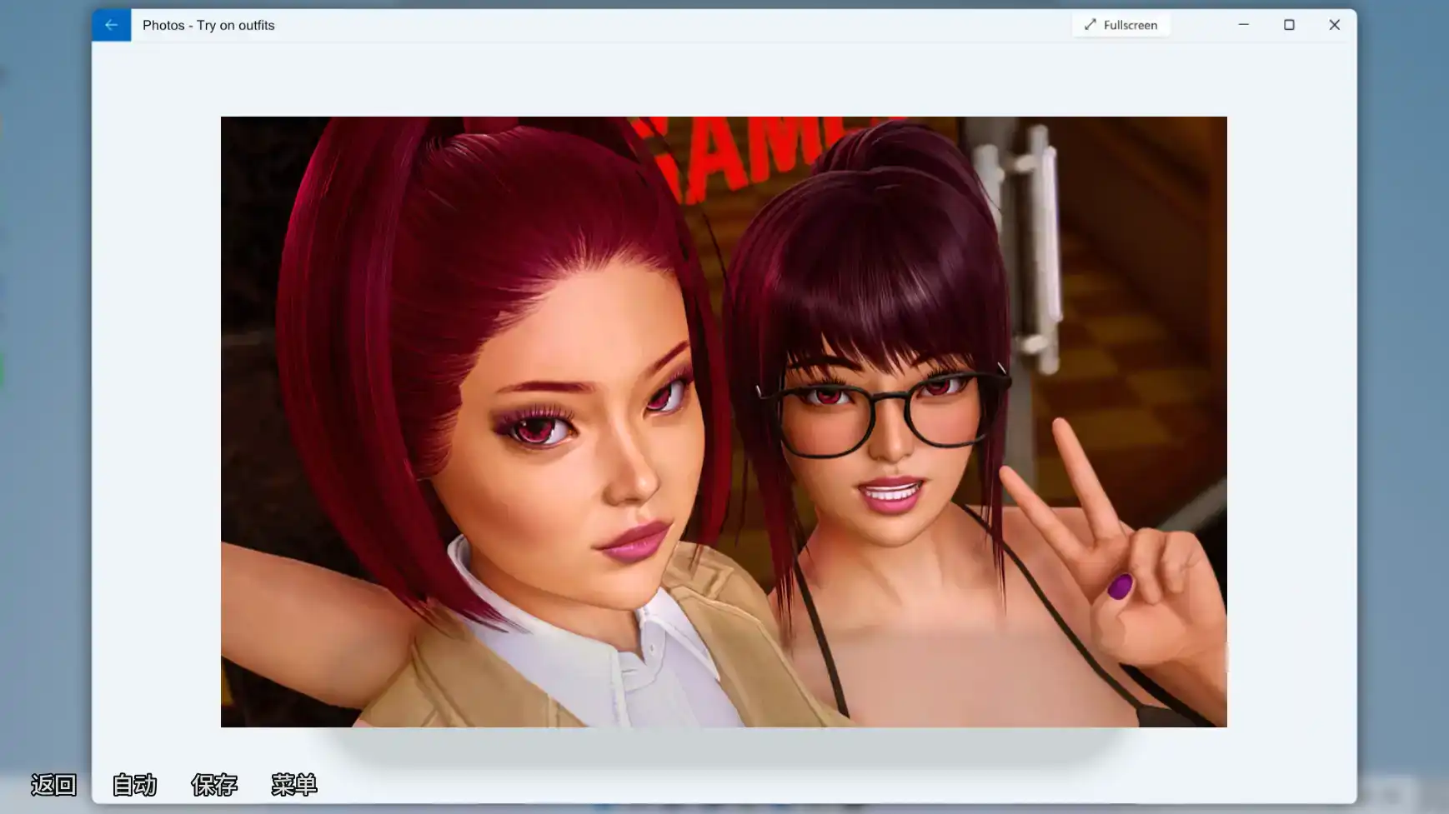This screenshot has width=1449, height=814.
Task: Click the selfie photo being displayed
Action: pyautogui.click(x=724, y=422)
